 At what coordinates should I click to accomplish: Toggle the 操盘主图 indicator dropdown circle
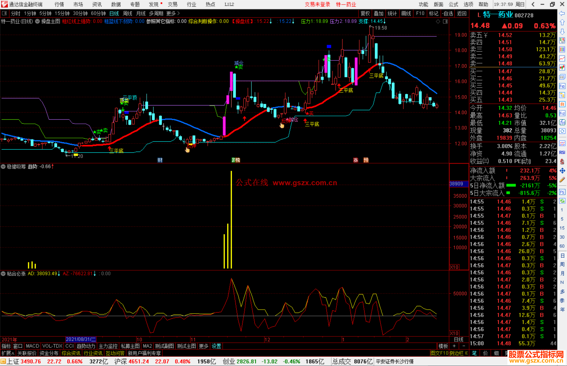click(38, 22)
